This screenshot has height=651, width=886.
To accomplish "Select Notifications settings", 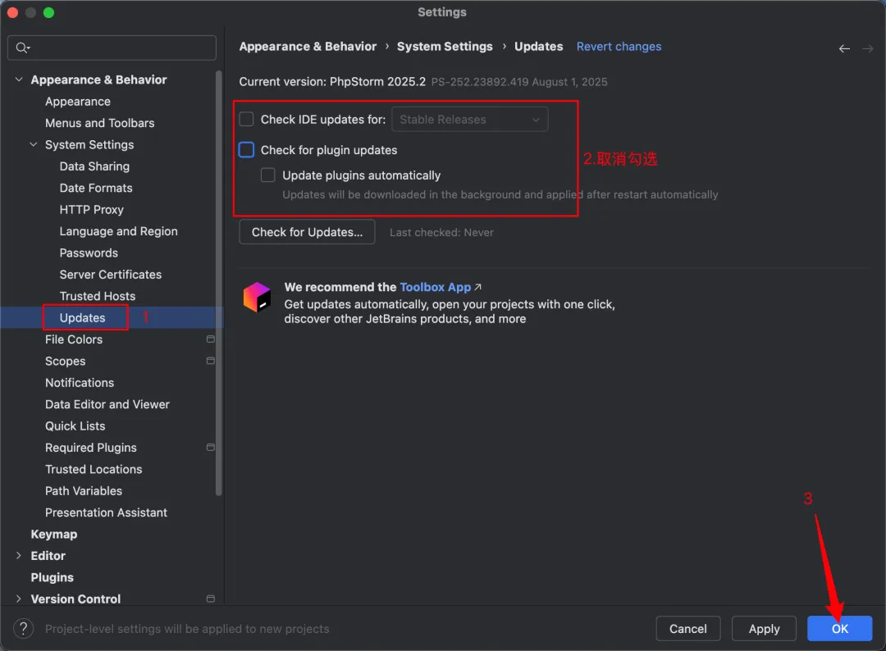I will click(80, 383).
